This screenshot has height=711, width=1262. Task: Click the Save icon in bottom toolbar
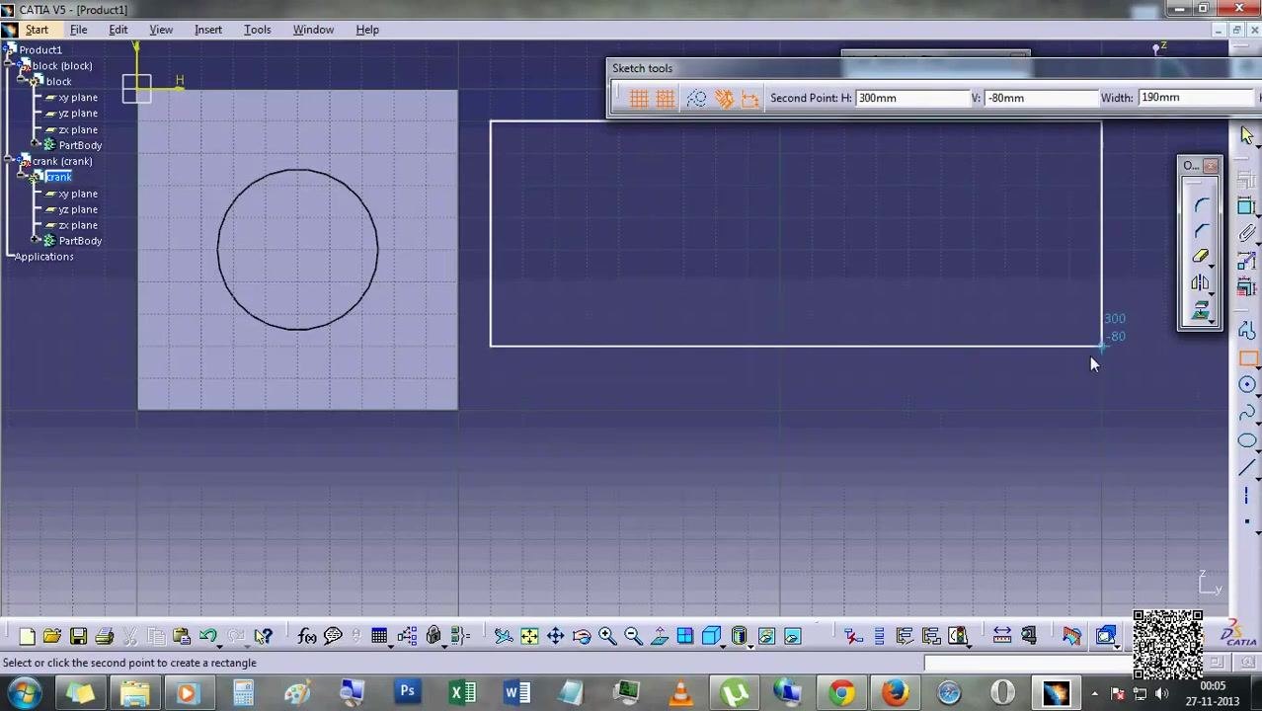78,636
